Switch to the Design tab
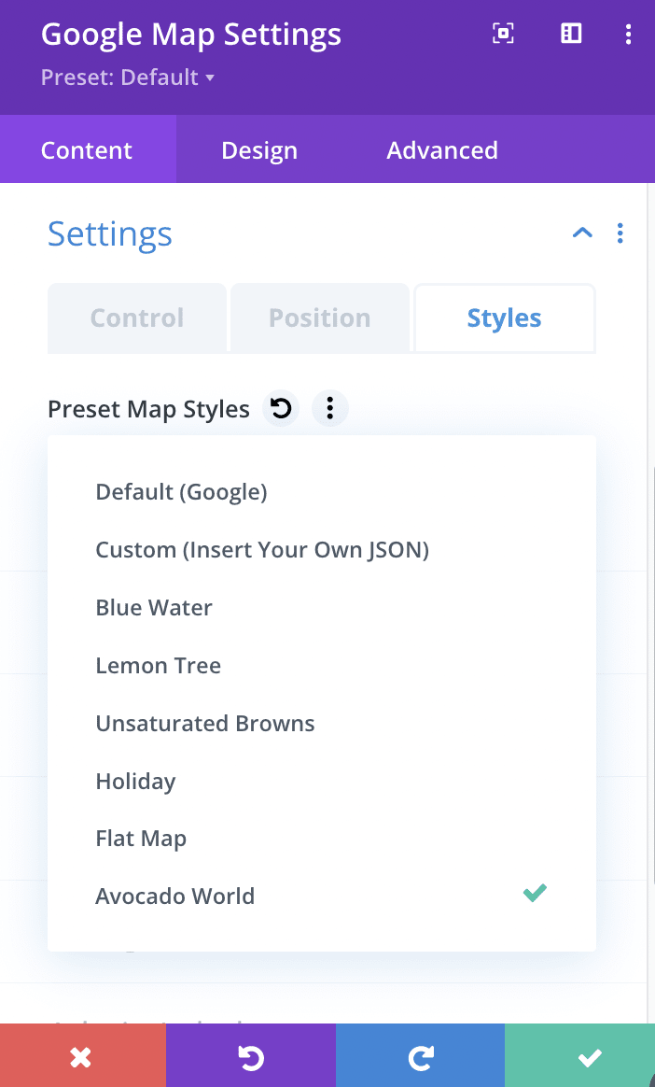The width and height of the screenshot is (655, 1087). coord(259,149)
